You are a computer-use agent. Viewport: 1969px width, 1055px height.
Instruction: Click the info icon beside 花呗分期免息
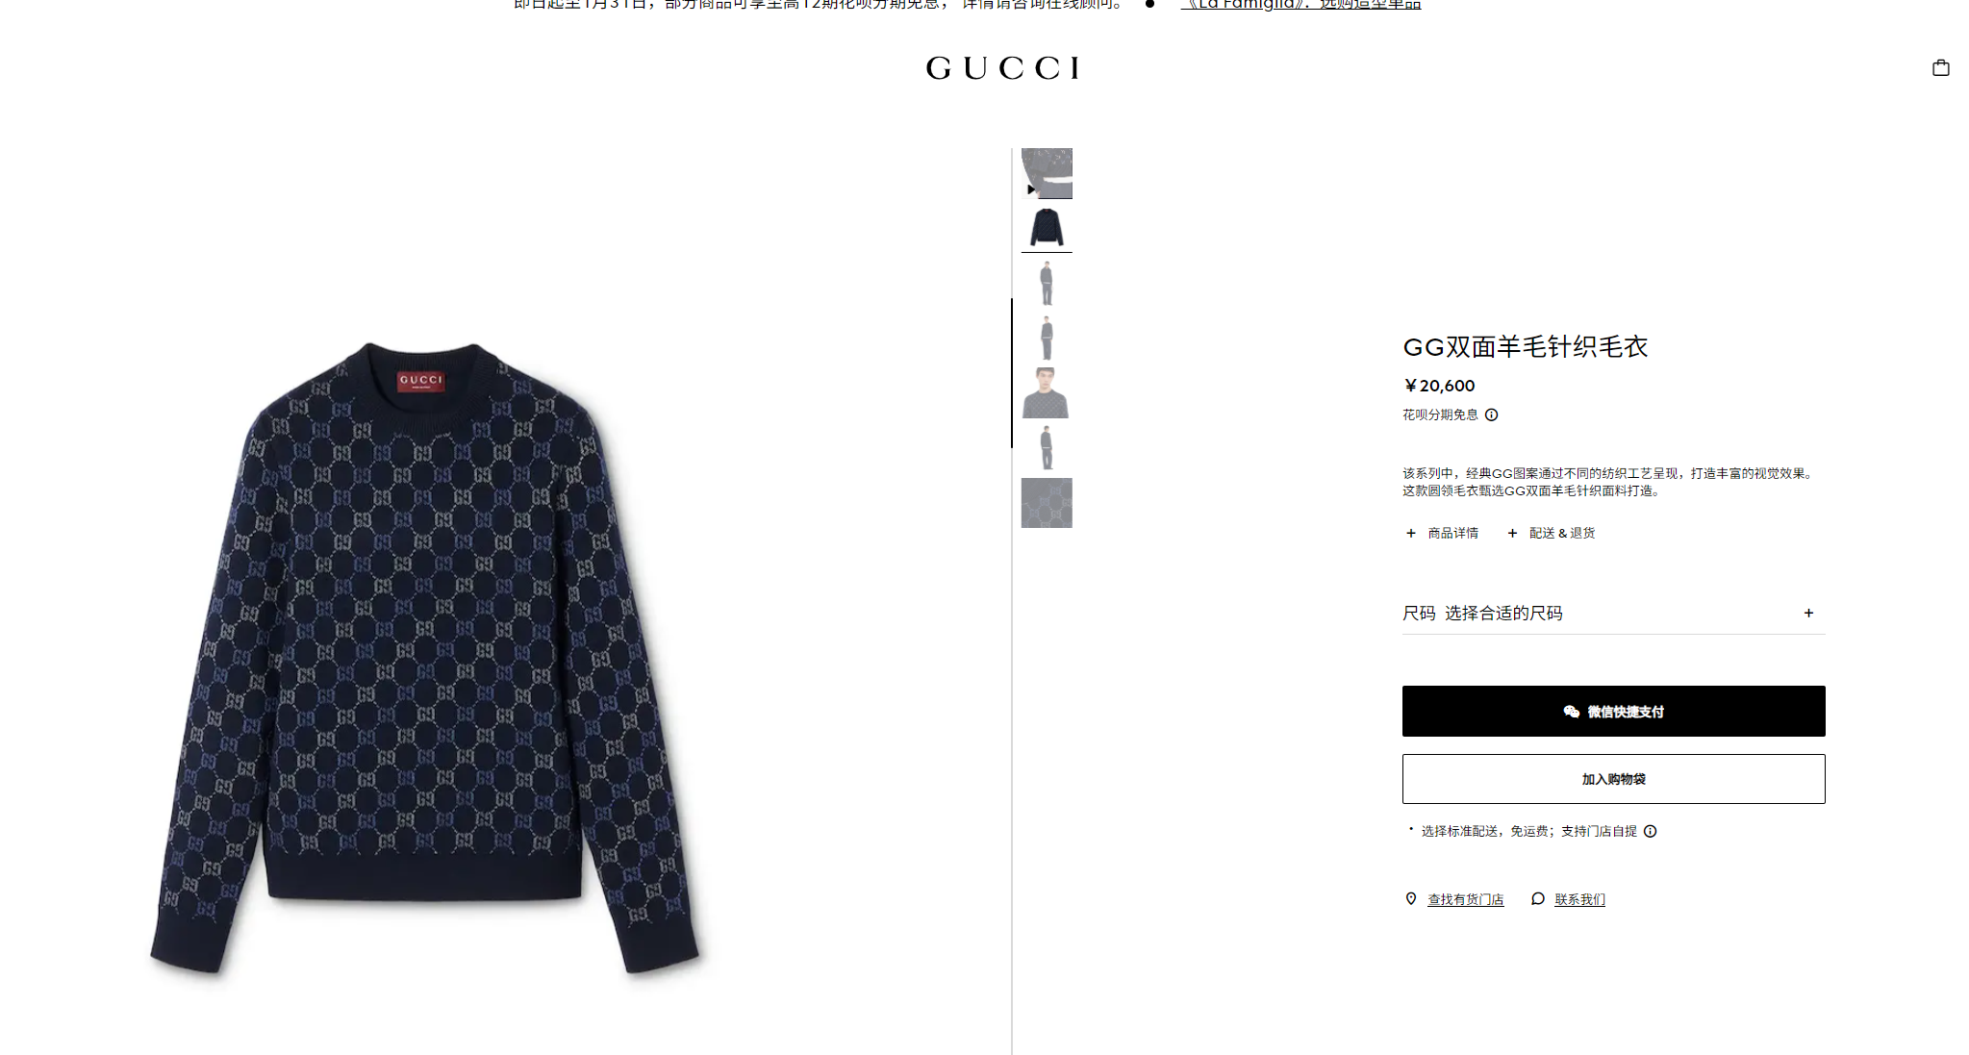1491,415
